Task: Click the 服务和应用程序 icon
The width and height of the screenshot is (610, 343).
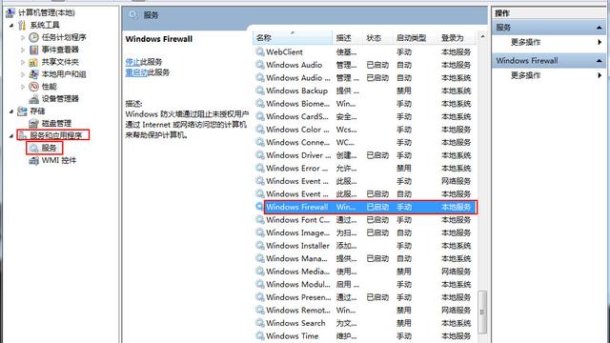Action: pyautogui.click(x=23, y=135)
